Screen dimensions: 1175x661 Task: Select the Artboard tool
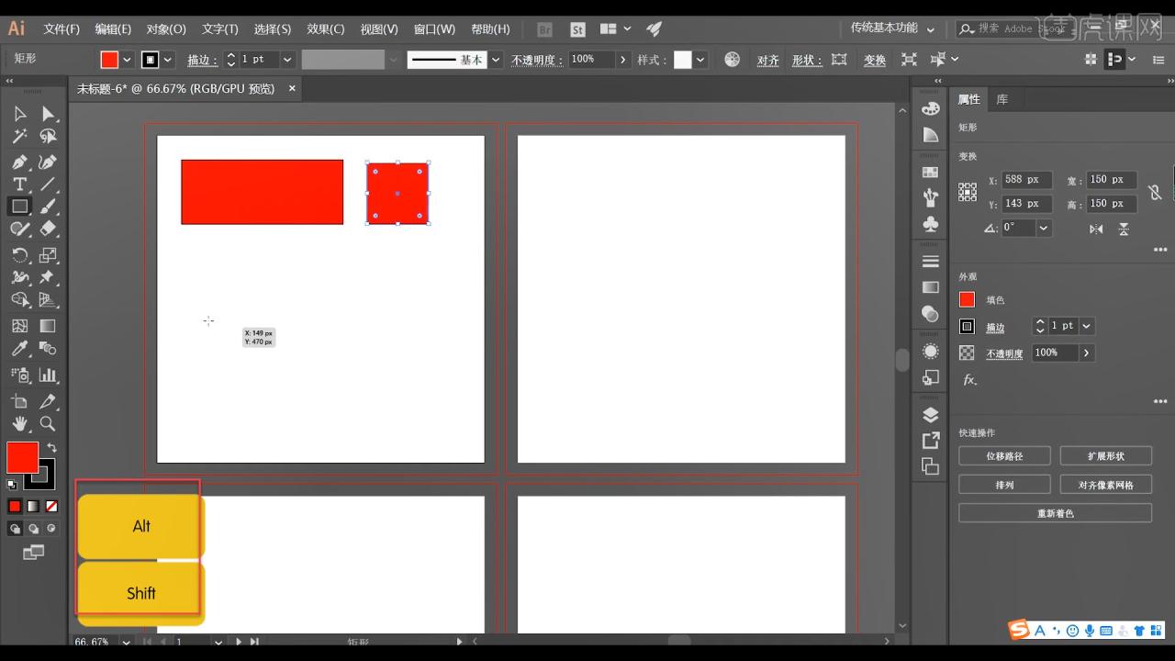click(x=19, y=401)
